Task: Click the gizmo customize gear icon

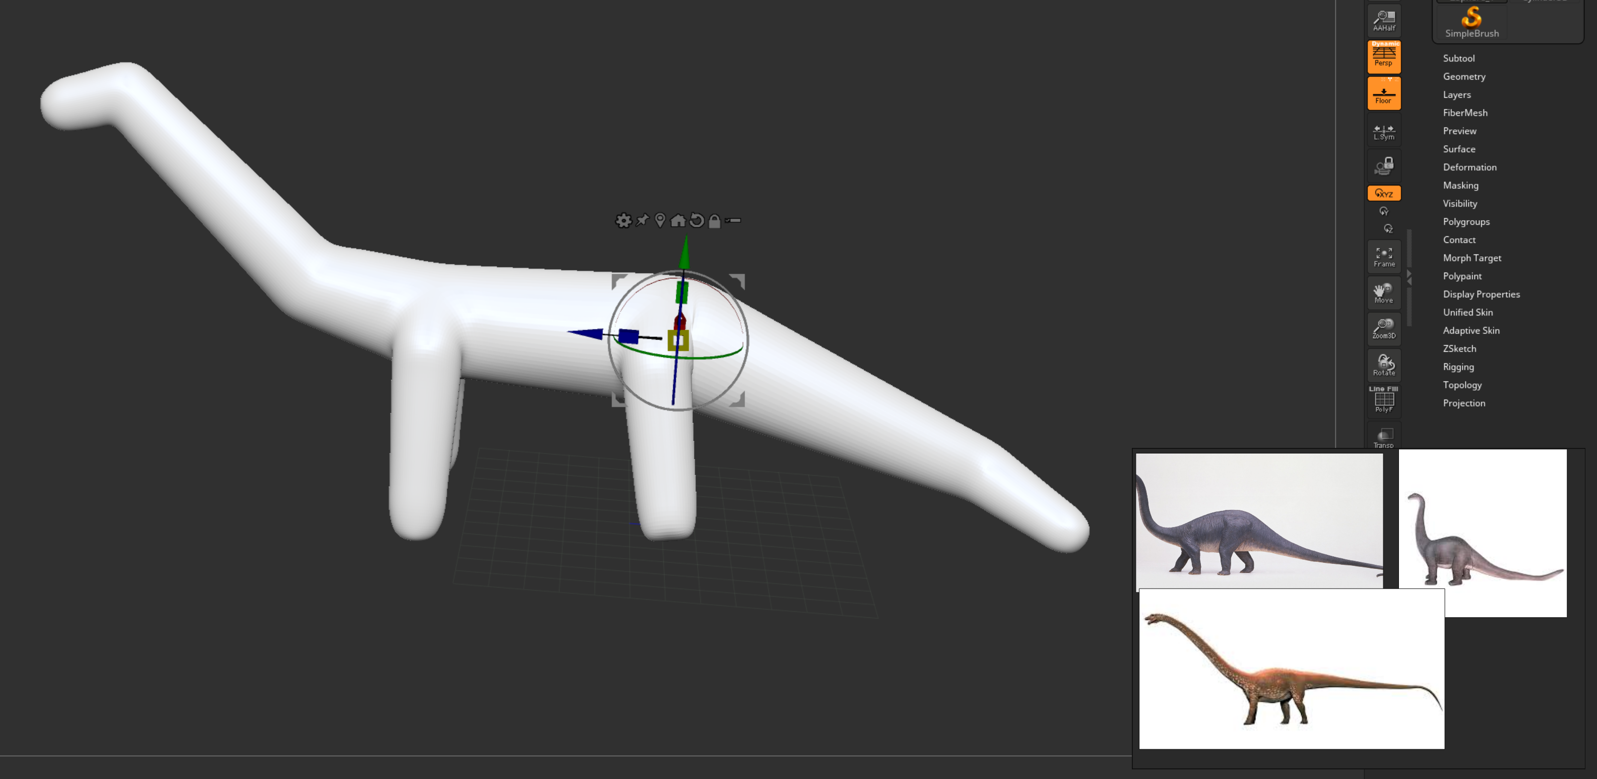Action: 623,221
